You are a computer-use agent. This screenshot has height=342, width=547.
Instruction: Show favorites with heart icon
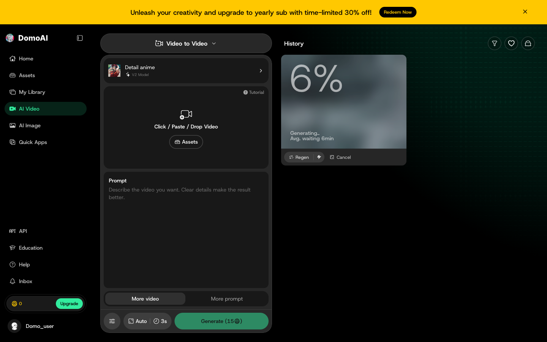(x=511, y=43)
